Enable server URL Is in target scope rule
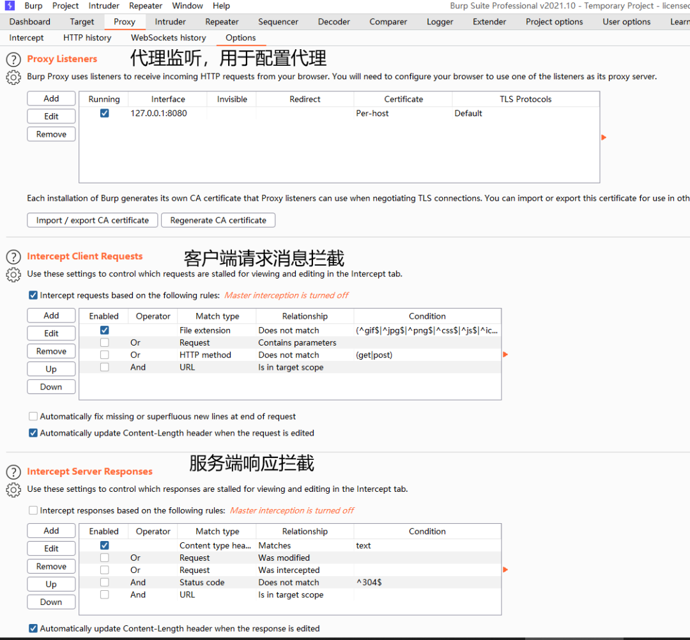Viewport: 690px width, 640px height. (104, 594)
